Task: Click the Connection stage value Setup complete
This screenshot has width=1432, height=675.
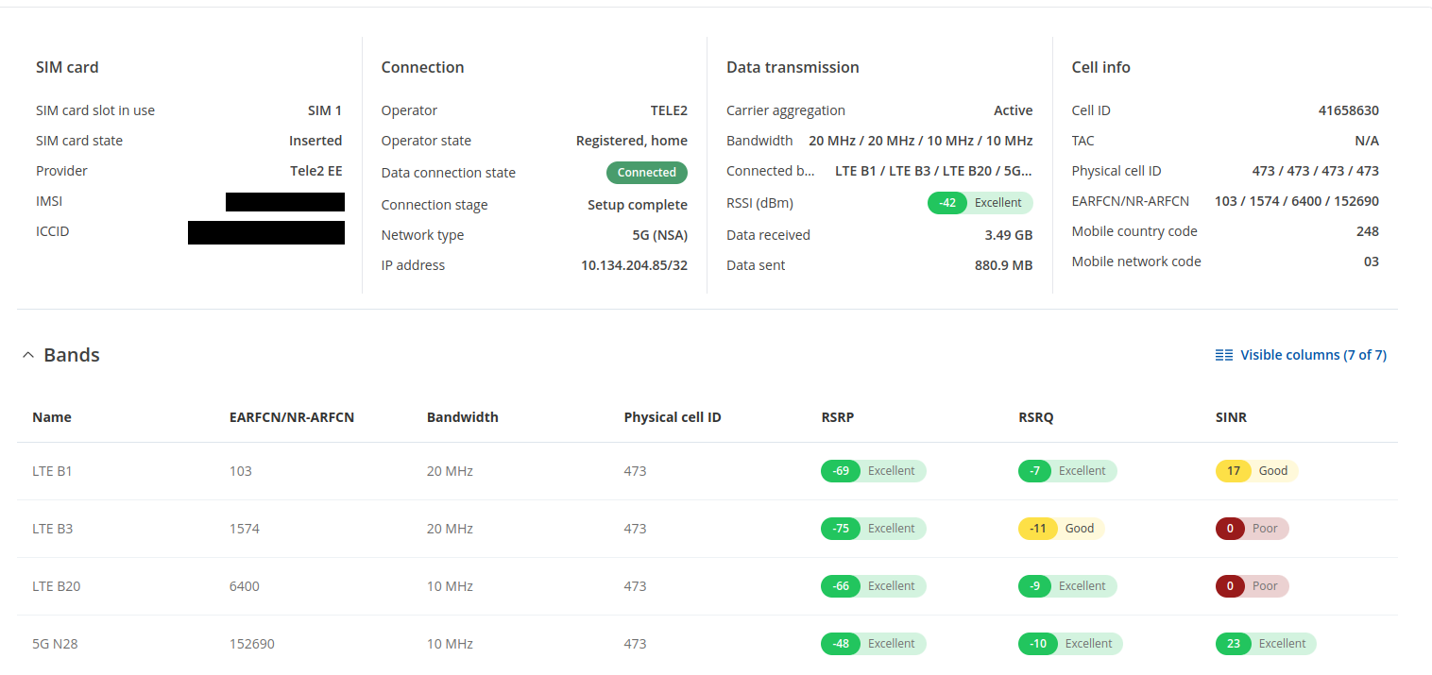Action: coord(638,205)
